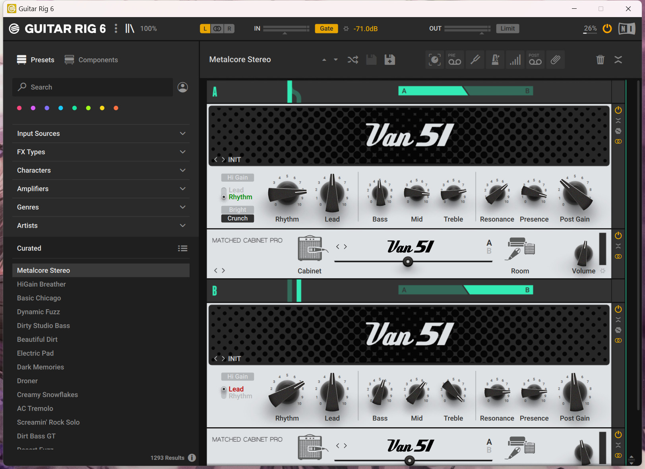Toggle the global power button

[x=607, y=29]
